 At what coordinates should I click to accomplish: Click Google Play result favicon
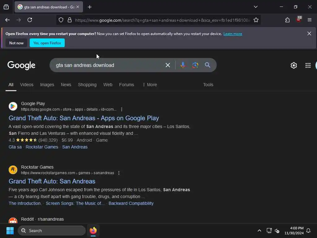[13, 106]
